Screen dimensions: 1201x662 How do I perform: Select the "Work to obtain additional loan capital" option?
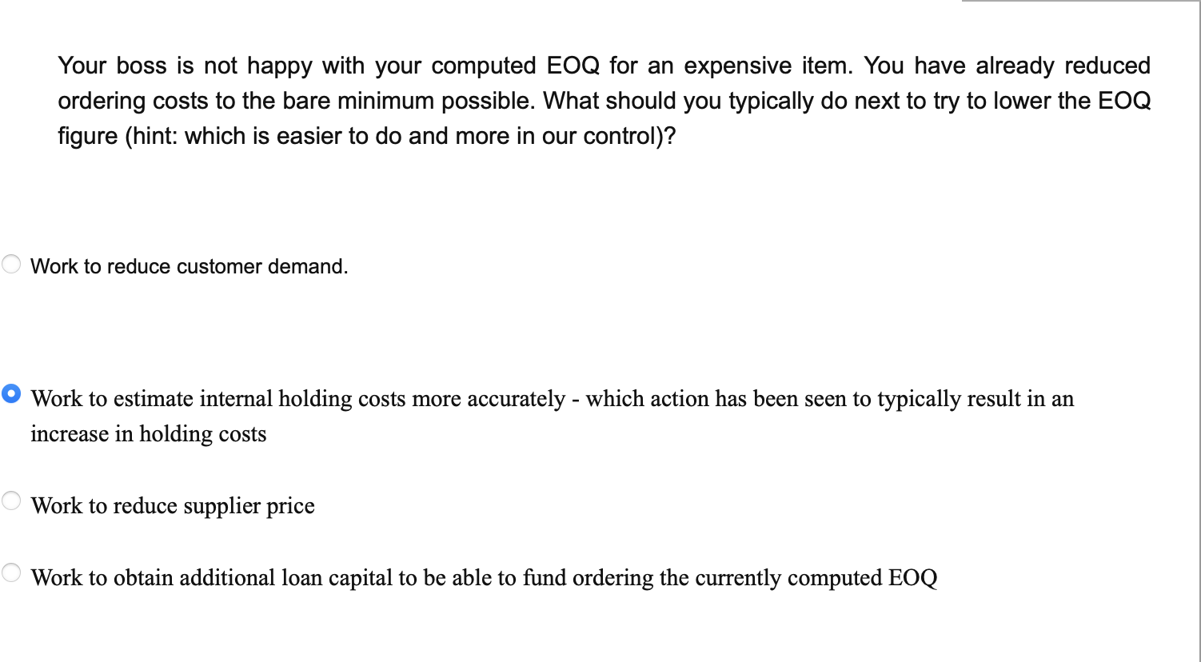(x=11, y=572)
